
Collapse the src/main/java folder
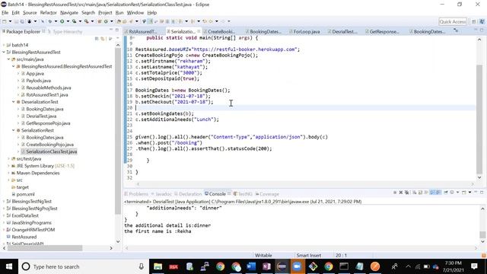[x=8, y=59]
